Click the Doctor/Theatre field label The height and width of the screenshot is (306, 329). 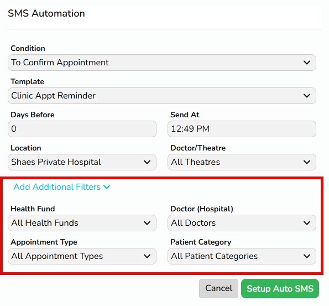[x=198, y=148]
